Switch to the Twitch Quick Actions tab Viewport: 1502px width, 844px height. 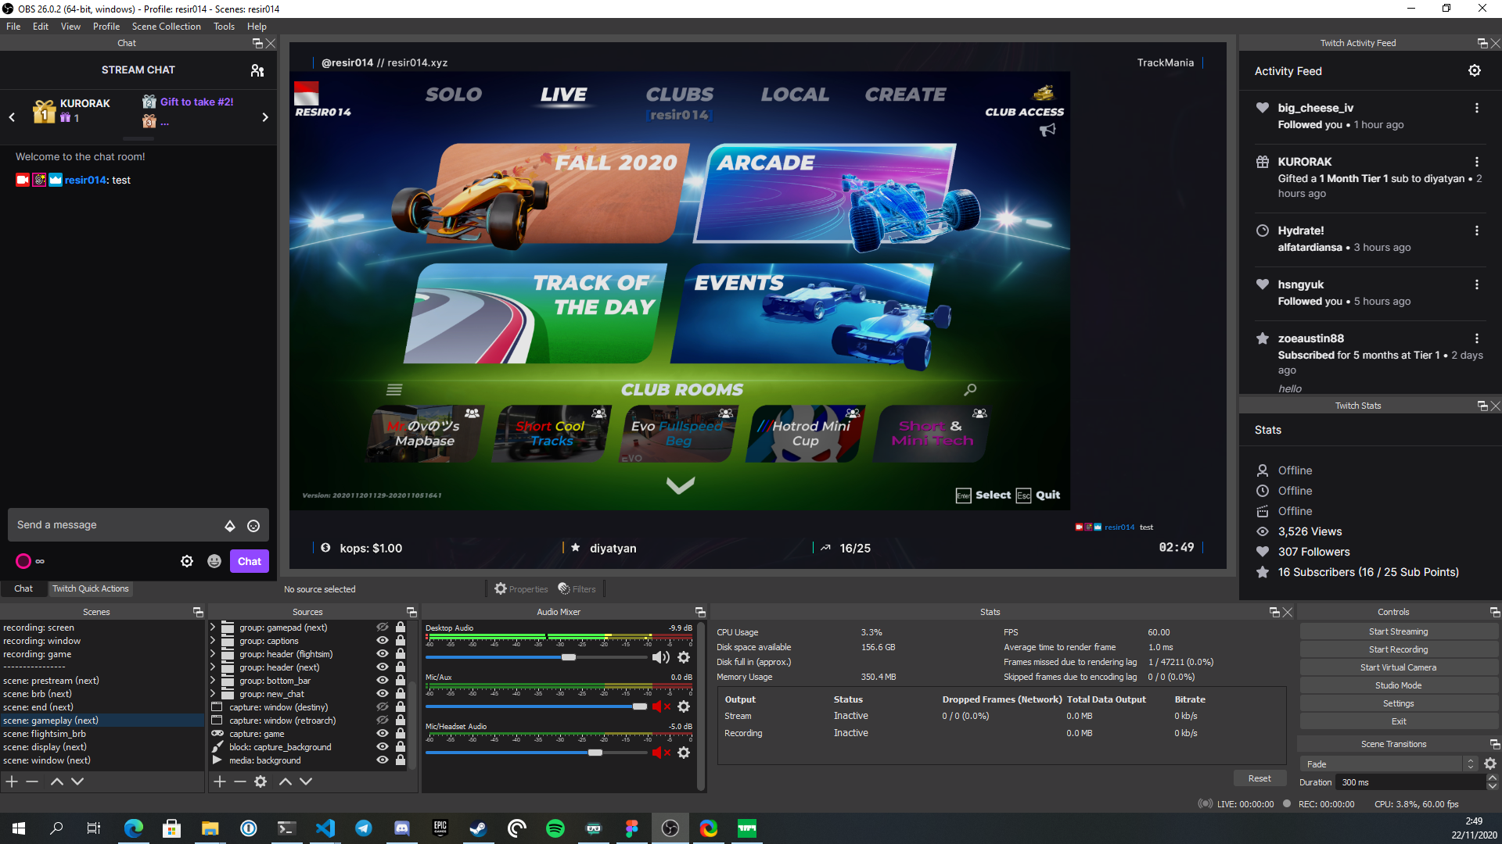pos(90,588)
